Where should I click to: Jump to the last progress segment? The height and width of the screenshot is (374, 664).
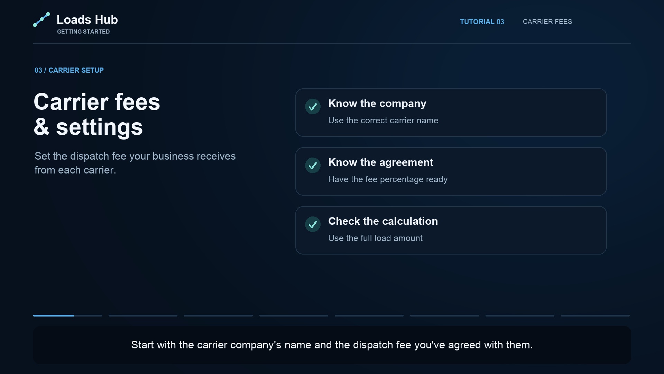point(595,315)
